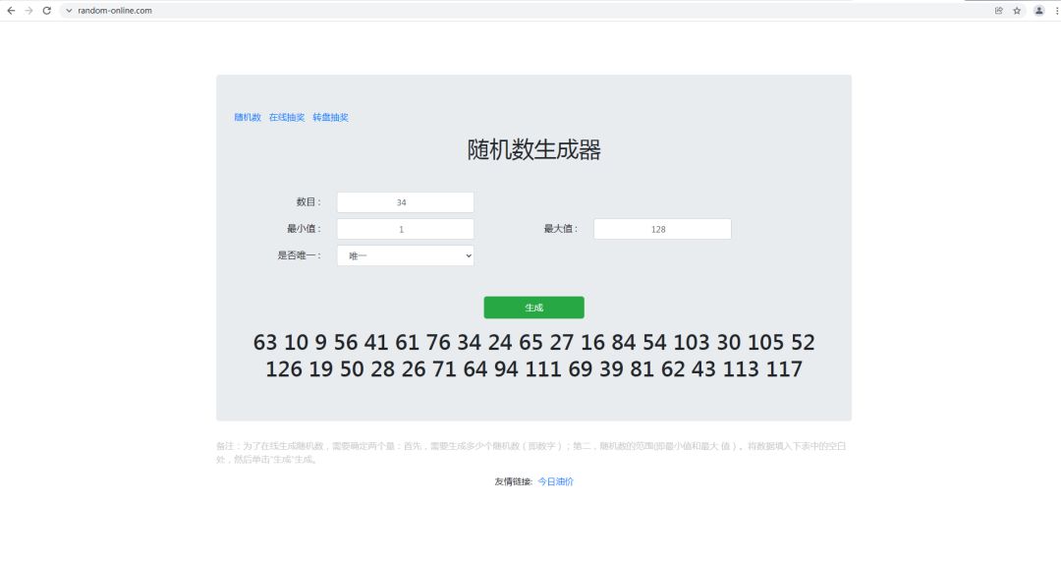Viewport: 1061px width, 561px height.
Task: Click the 数目 input field showing 34
Action: 406,202
